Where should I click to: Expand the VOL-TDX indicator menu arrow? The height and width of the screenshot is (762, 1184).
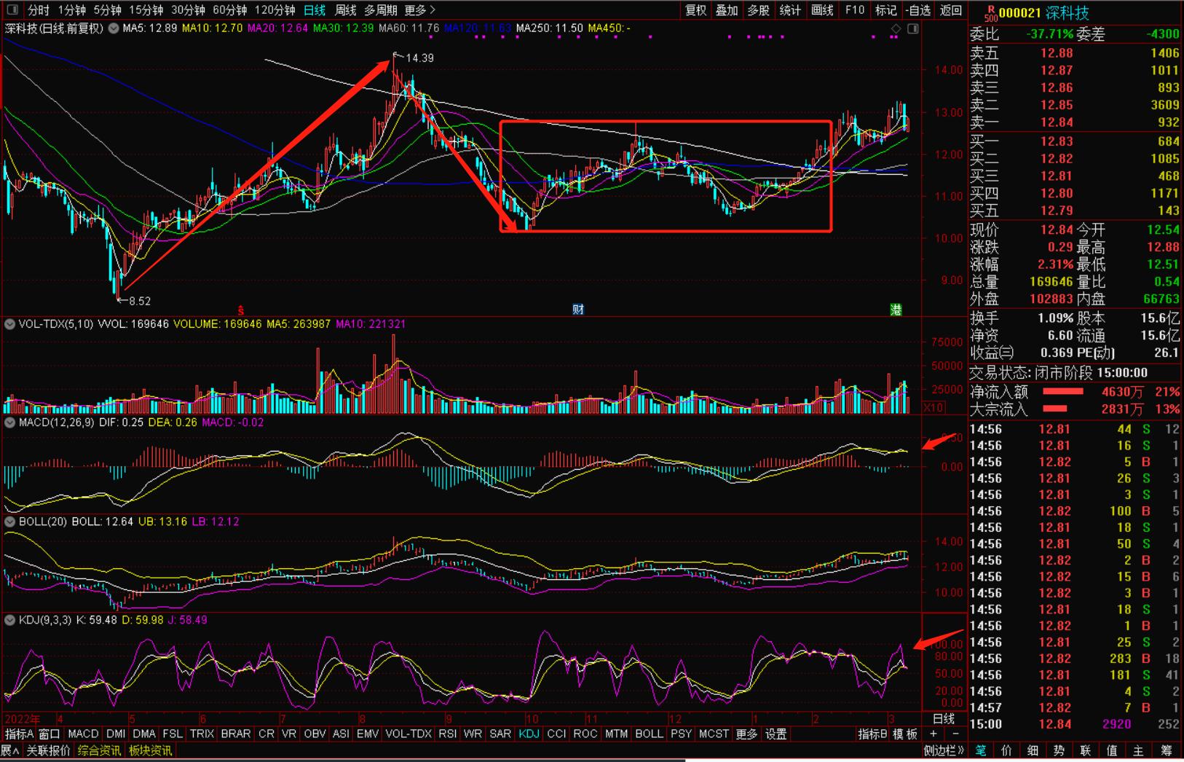(x=9, y=324)
